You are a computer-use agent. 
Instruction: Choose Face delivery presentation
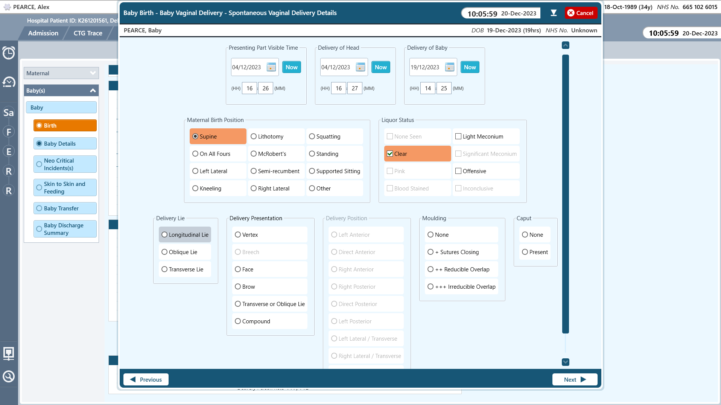[x=270, y=269]
